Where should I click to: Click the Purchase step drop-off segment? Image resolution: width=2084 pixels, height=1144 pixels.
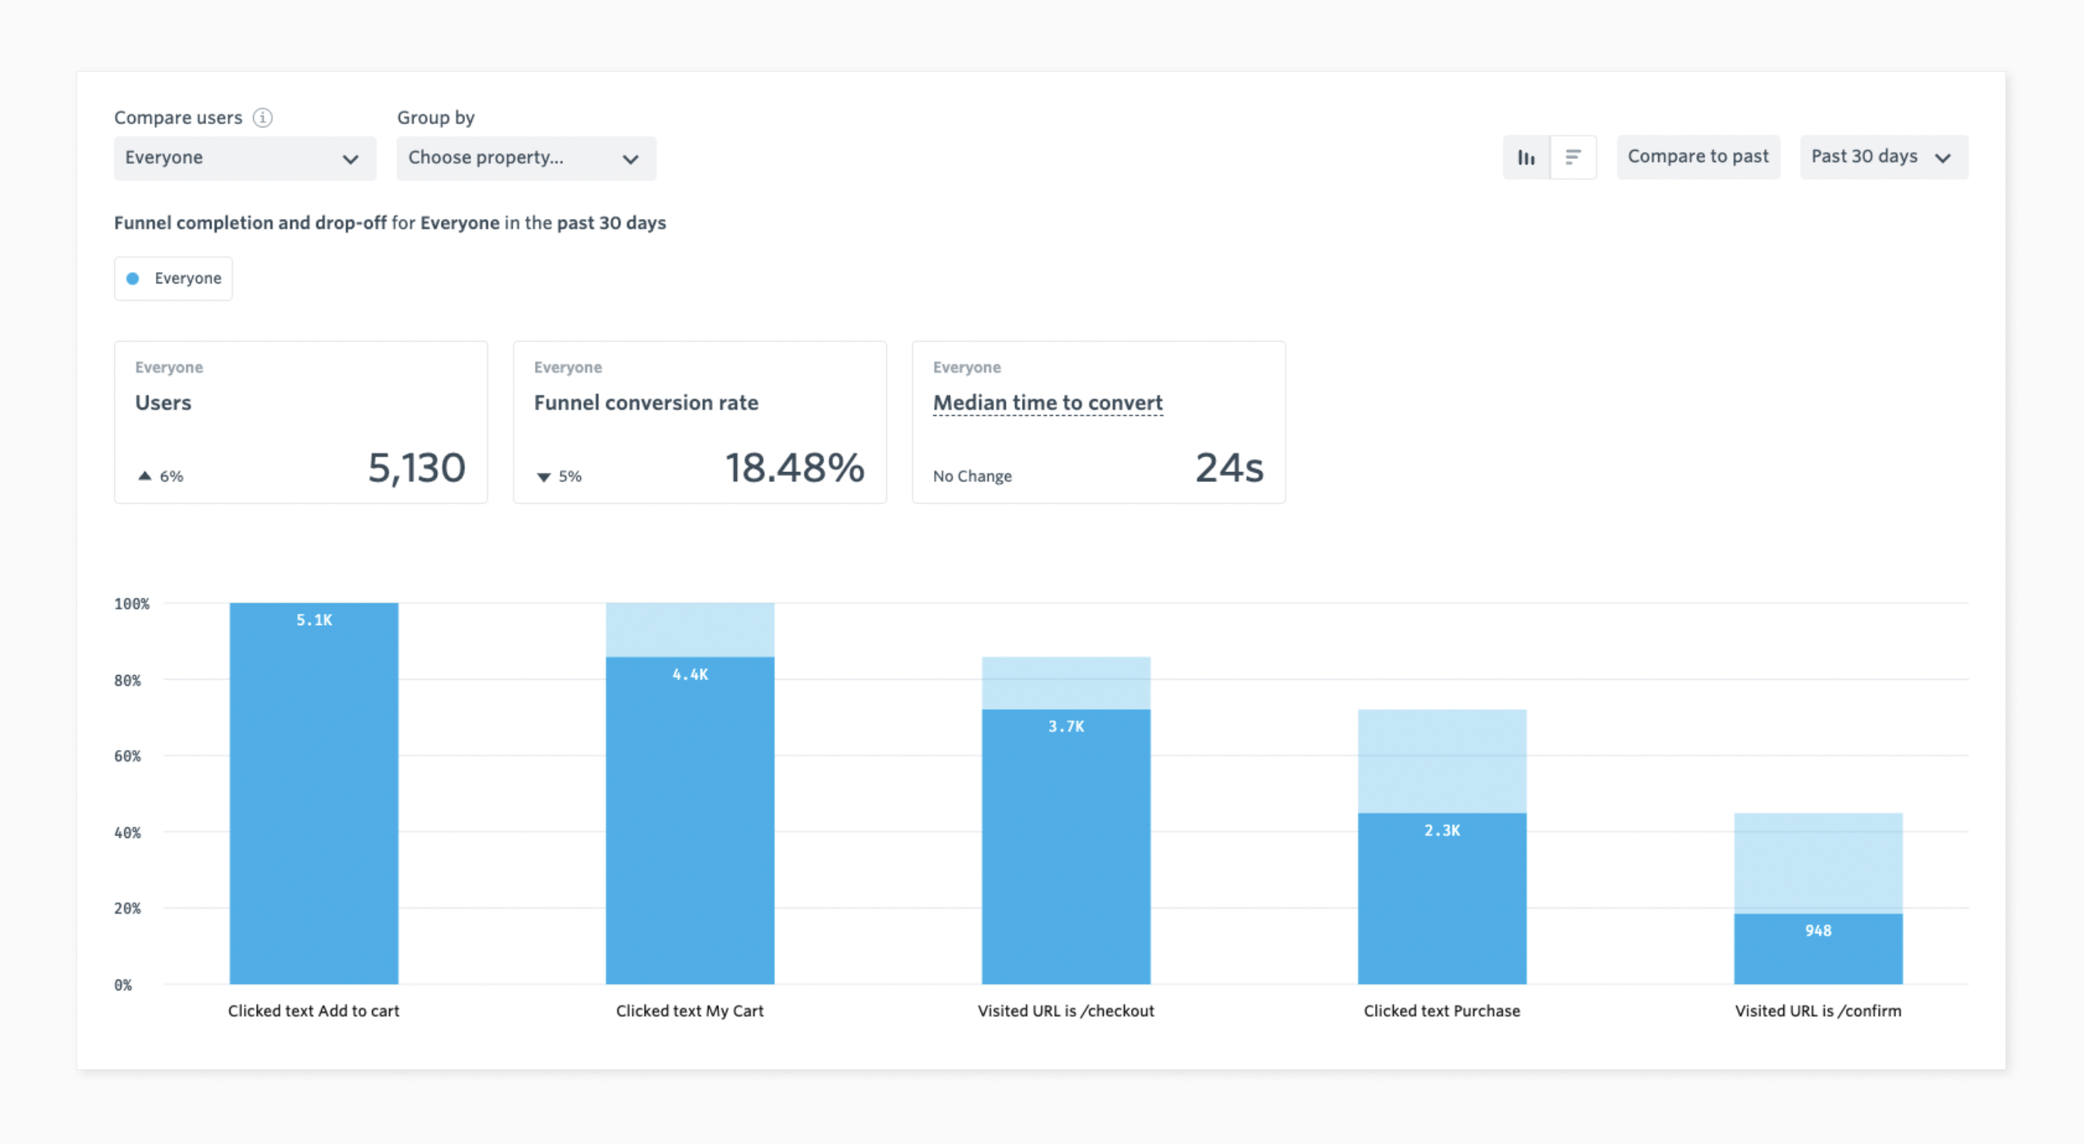pos(1442,761)
